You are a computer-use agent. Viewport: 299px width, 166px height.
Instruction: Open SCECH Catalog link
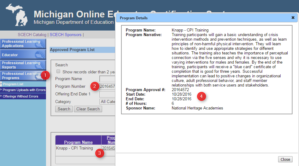[32, 35]
